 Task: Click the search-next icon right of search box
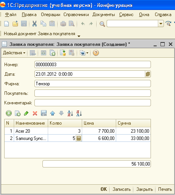coord(169,24)
